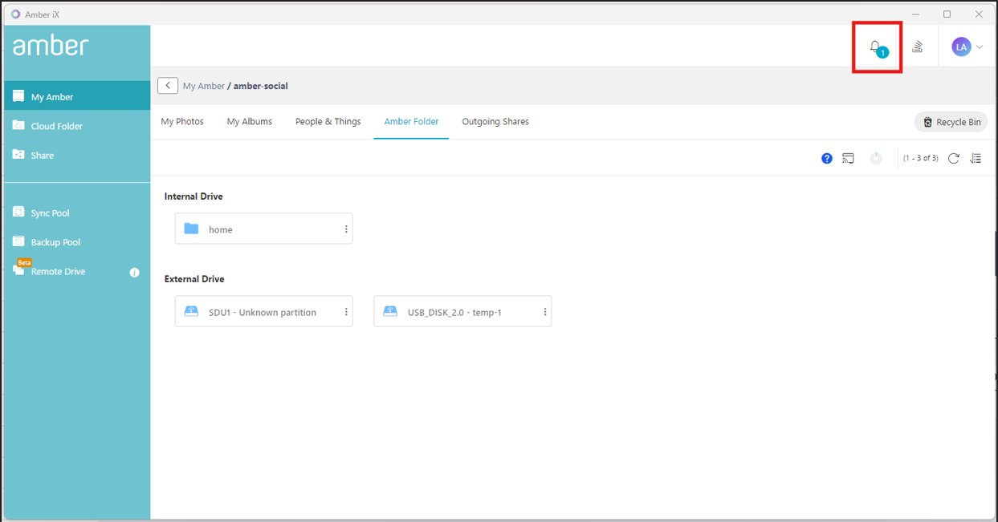The width and height of the screenshot is (998, 522).
Task: Click the My Amber breadcrumb link
Action: [x=204, y=86]
